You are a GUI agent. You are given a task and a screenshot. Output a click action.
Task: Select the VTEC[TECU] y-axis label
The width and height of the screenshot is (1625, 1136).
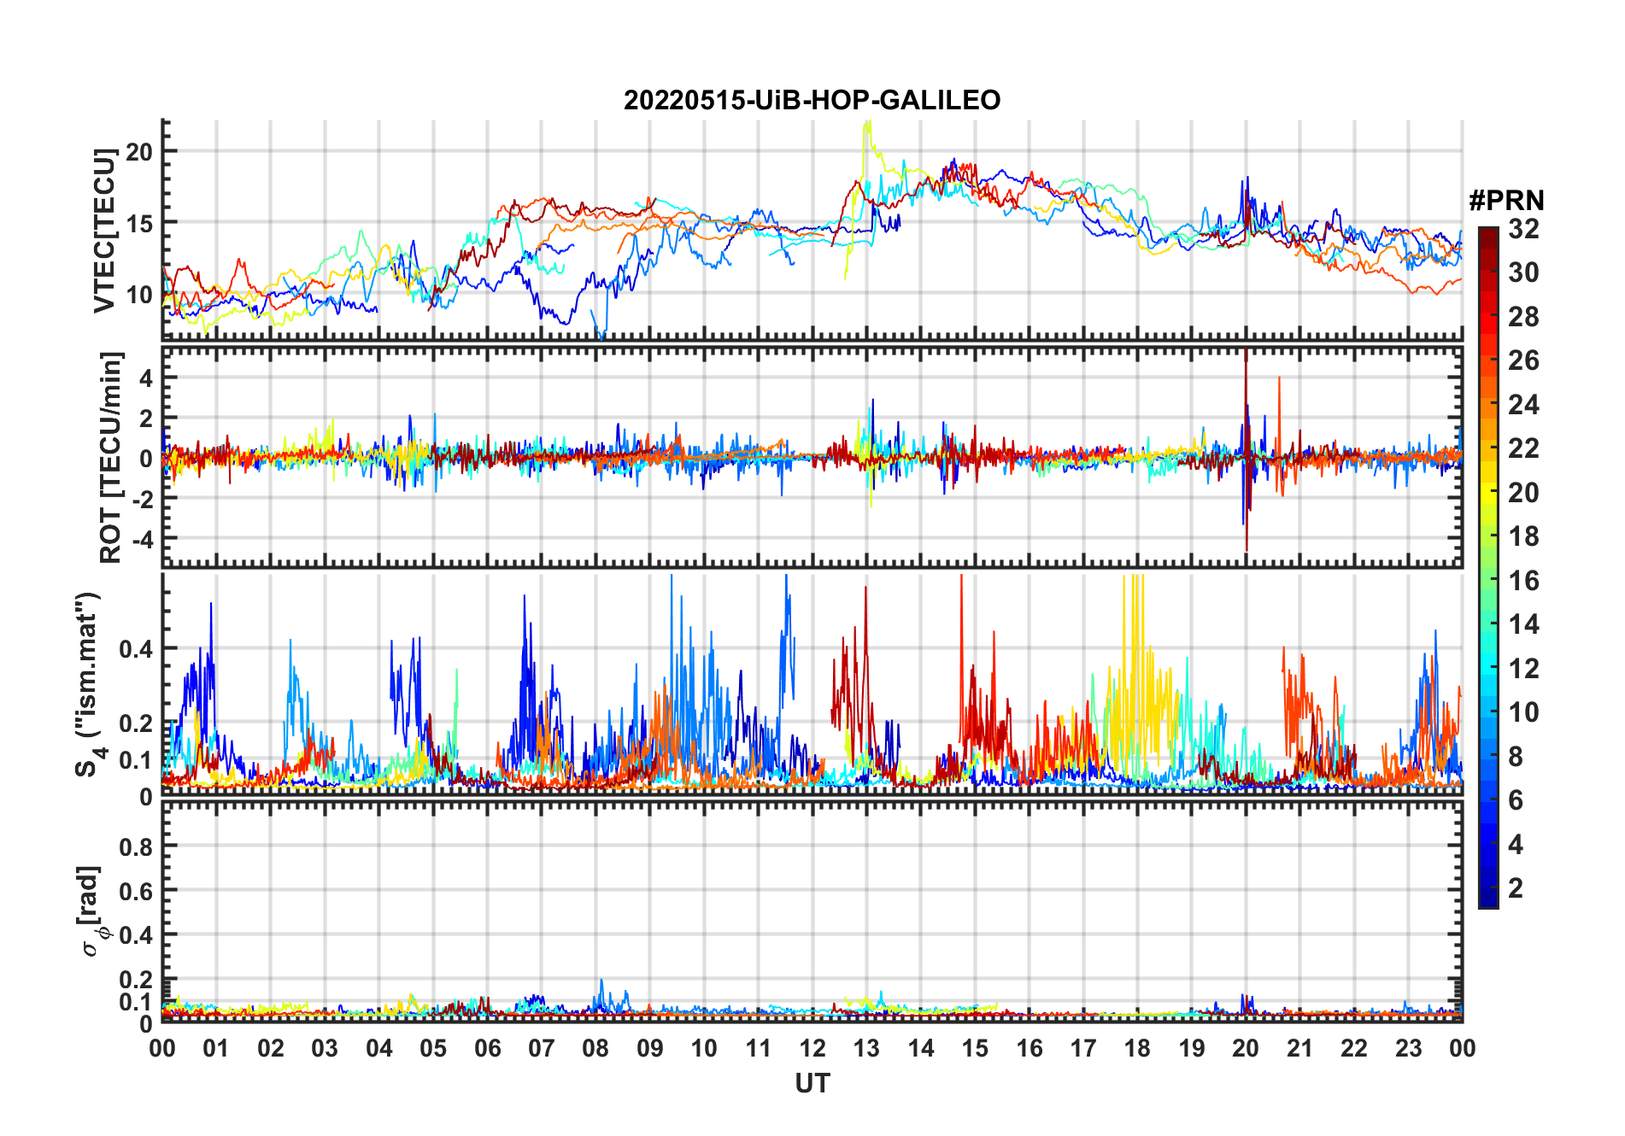[104, 231]
